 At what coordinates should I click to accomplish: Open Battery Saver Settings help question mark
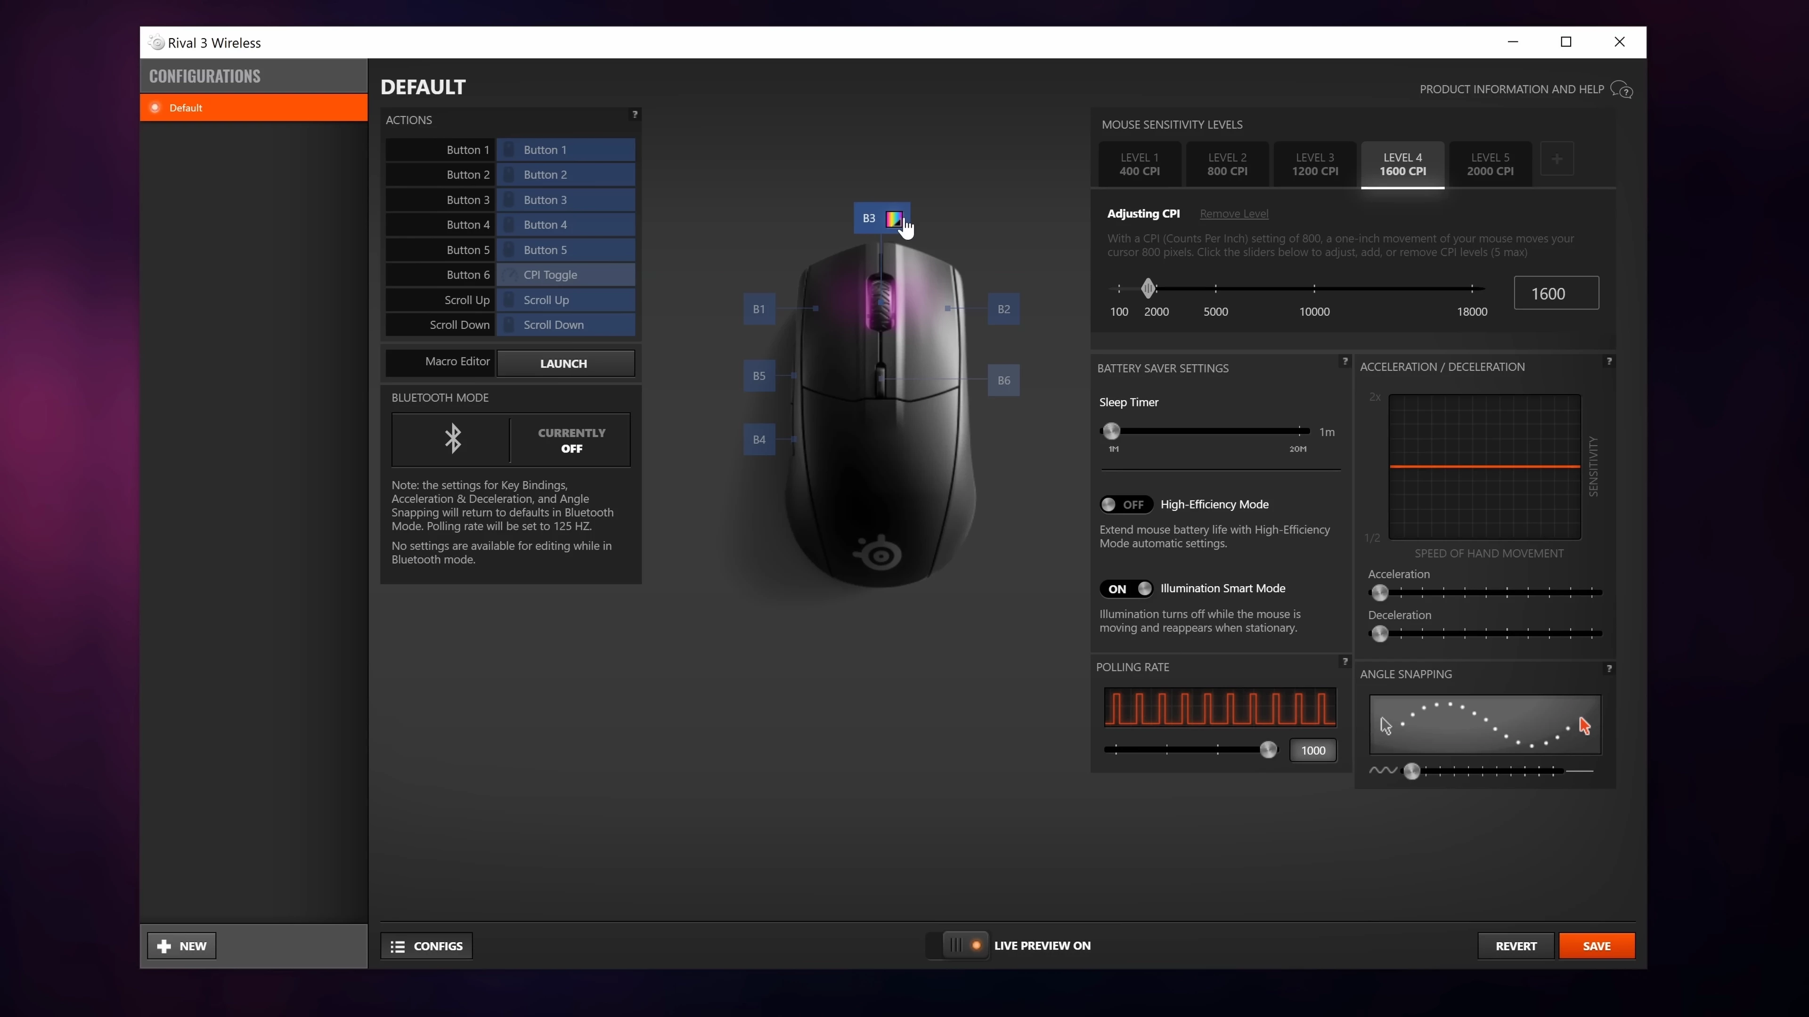point(1345,362)
